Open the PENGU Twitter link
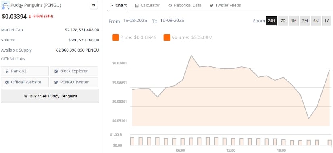The image size is (333, 153). click(x=74, y=82)
